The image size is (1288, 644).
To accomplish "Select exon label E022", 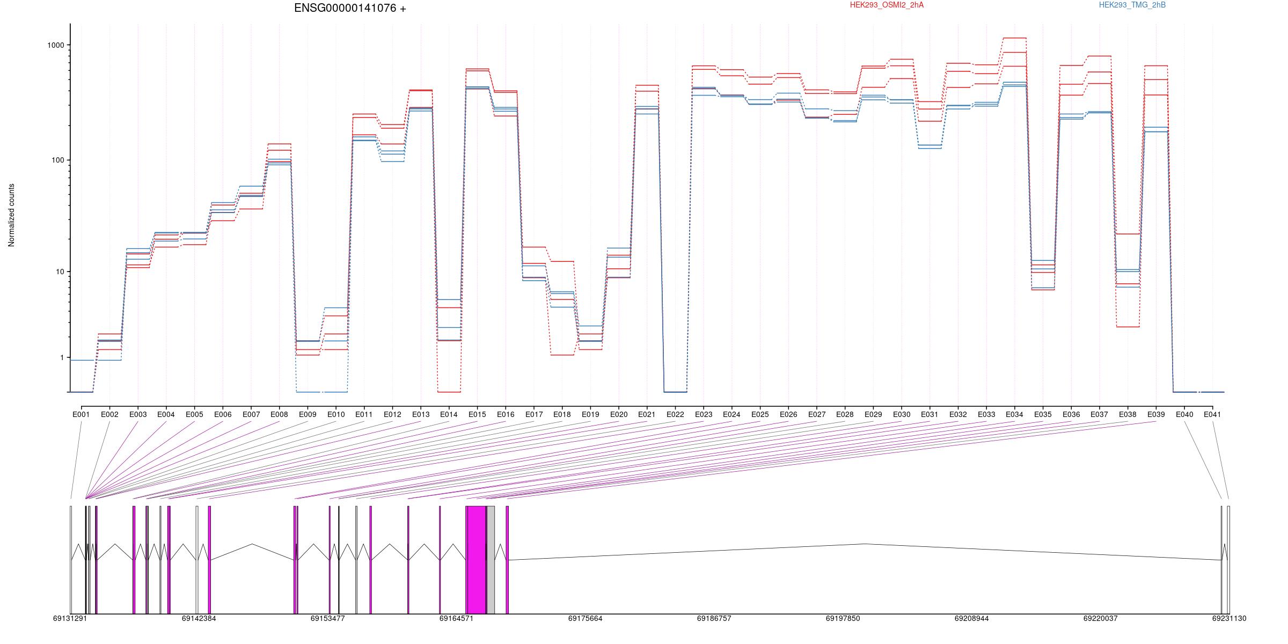I will 675,414.
